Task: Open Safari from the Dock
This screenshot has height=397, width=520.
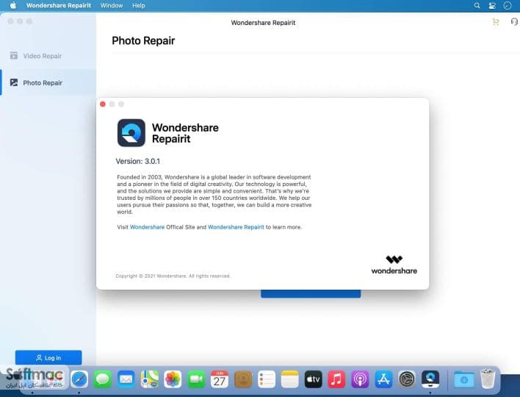Action: coord(79,379)
